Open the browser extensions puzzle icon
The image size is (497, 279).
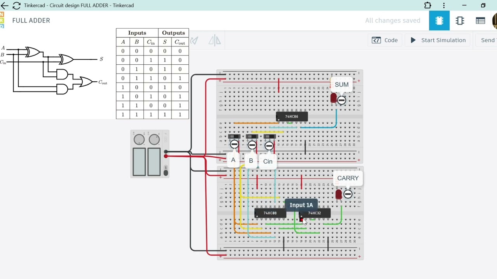point(427,5)
